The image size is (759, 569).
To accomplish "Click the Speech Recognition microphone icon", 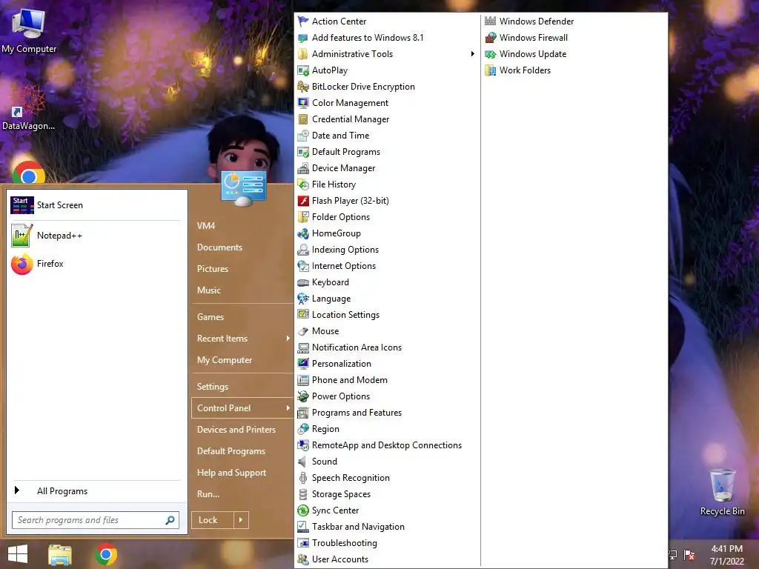I will coord(303,478).
